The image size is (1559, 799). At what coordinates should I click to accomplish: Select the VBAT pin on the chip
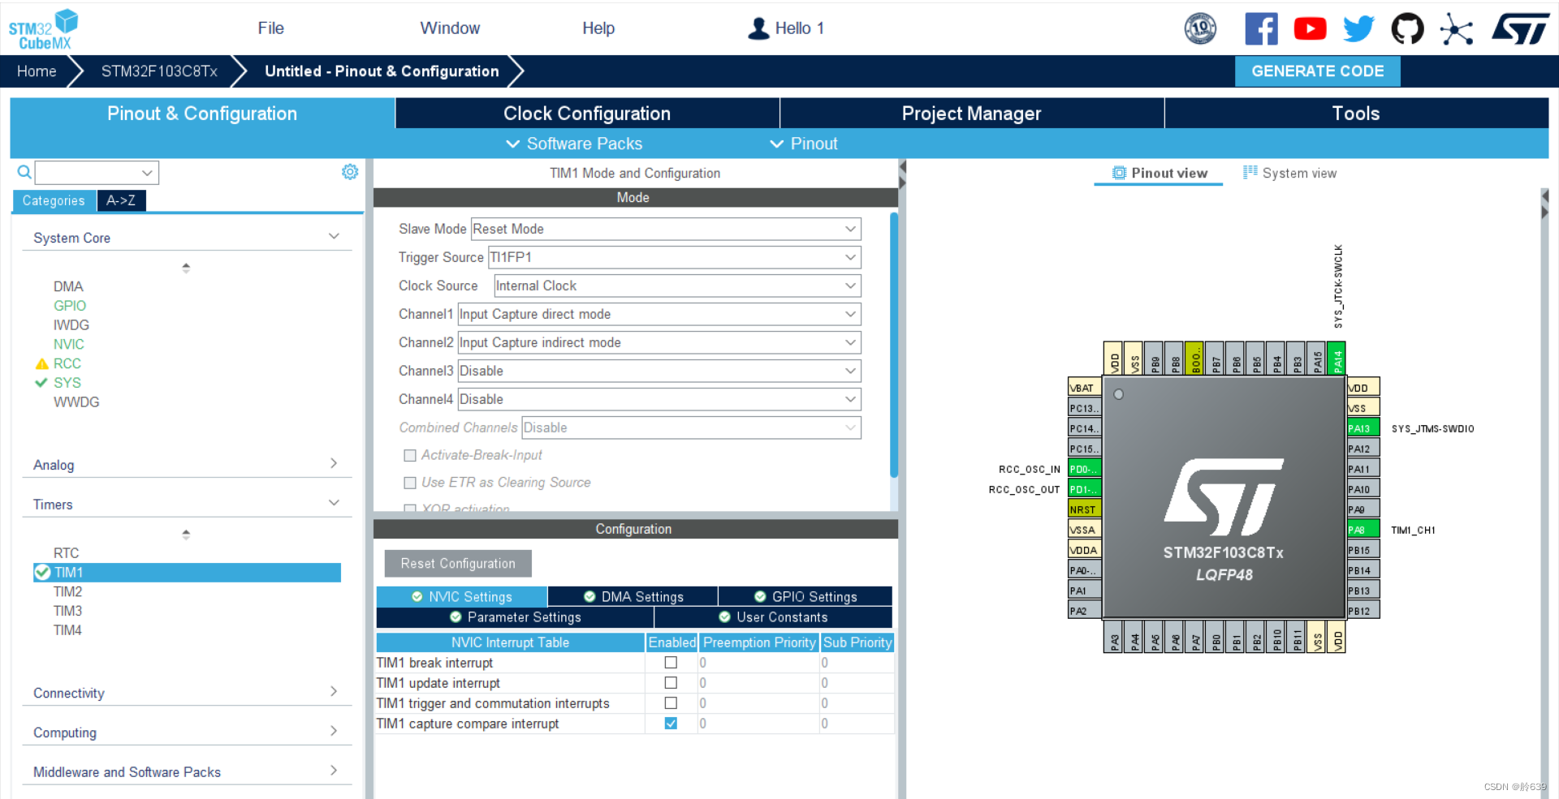click(1084, 388)
